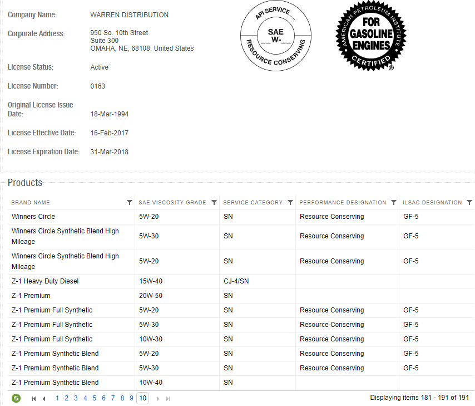Click the Active license status value
The height and width of the screenshot is (406, 475).
pyautogui.click(x=100, y=67)
